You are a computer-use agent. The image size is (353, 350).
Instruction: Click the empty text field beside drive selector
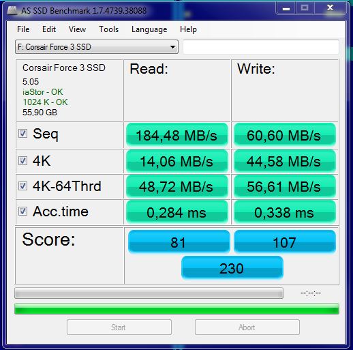[261, 47]
